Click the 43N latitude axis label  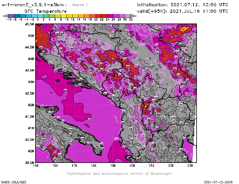(31, 82)
